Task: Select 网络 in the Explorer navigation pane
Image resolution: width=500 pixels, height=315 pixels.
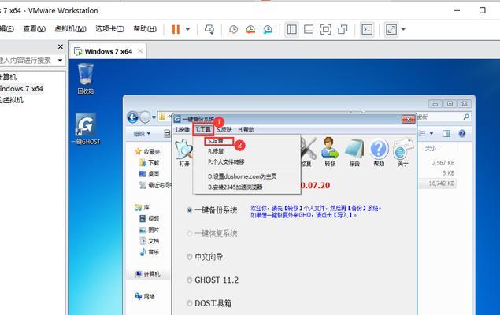Action: pyautogui.click(x=145, y=297)
